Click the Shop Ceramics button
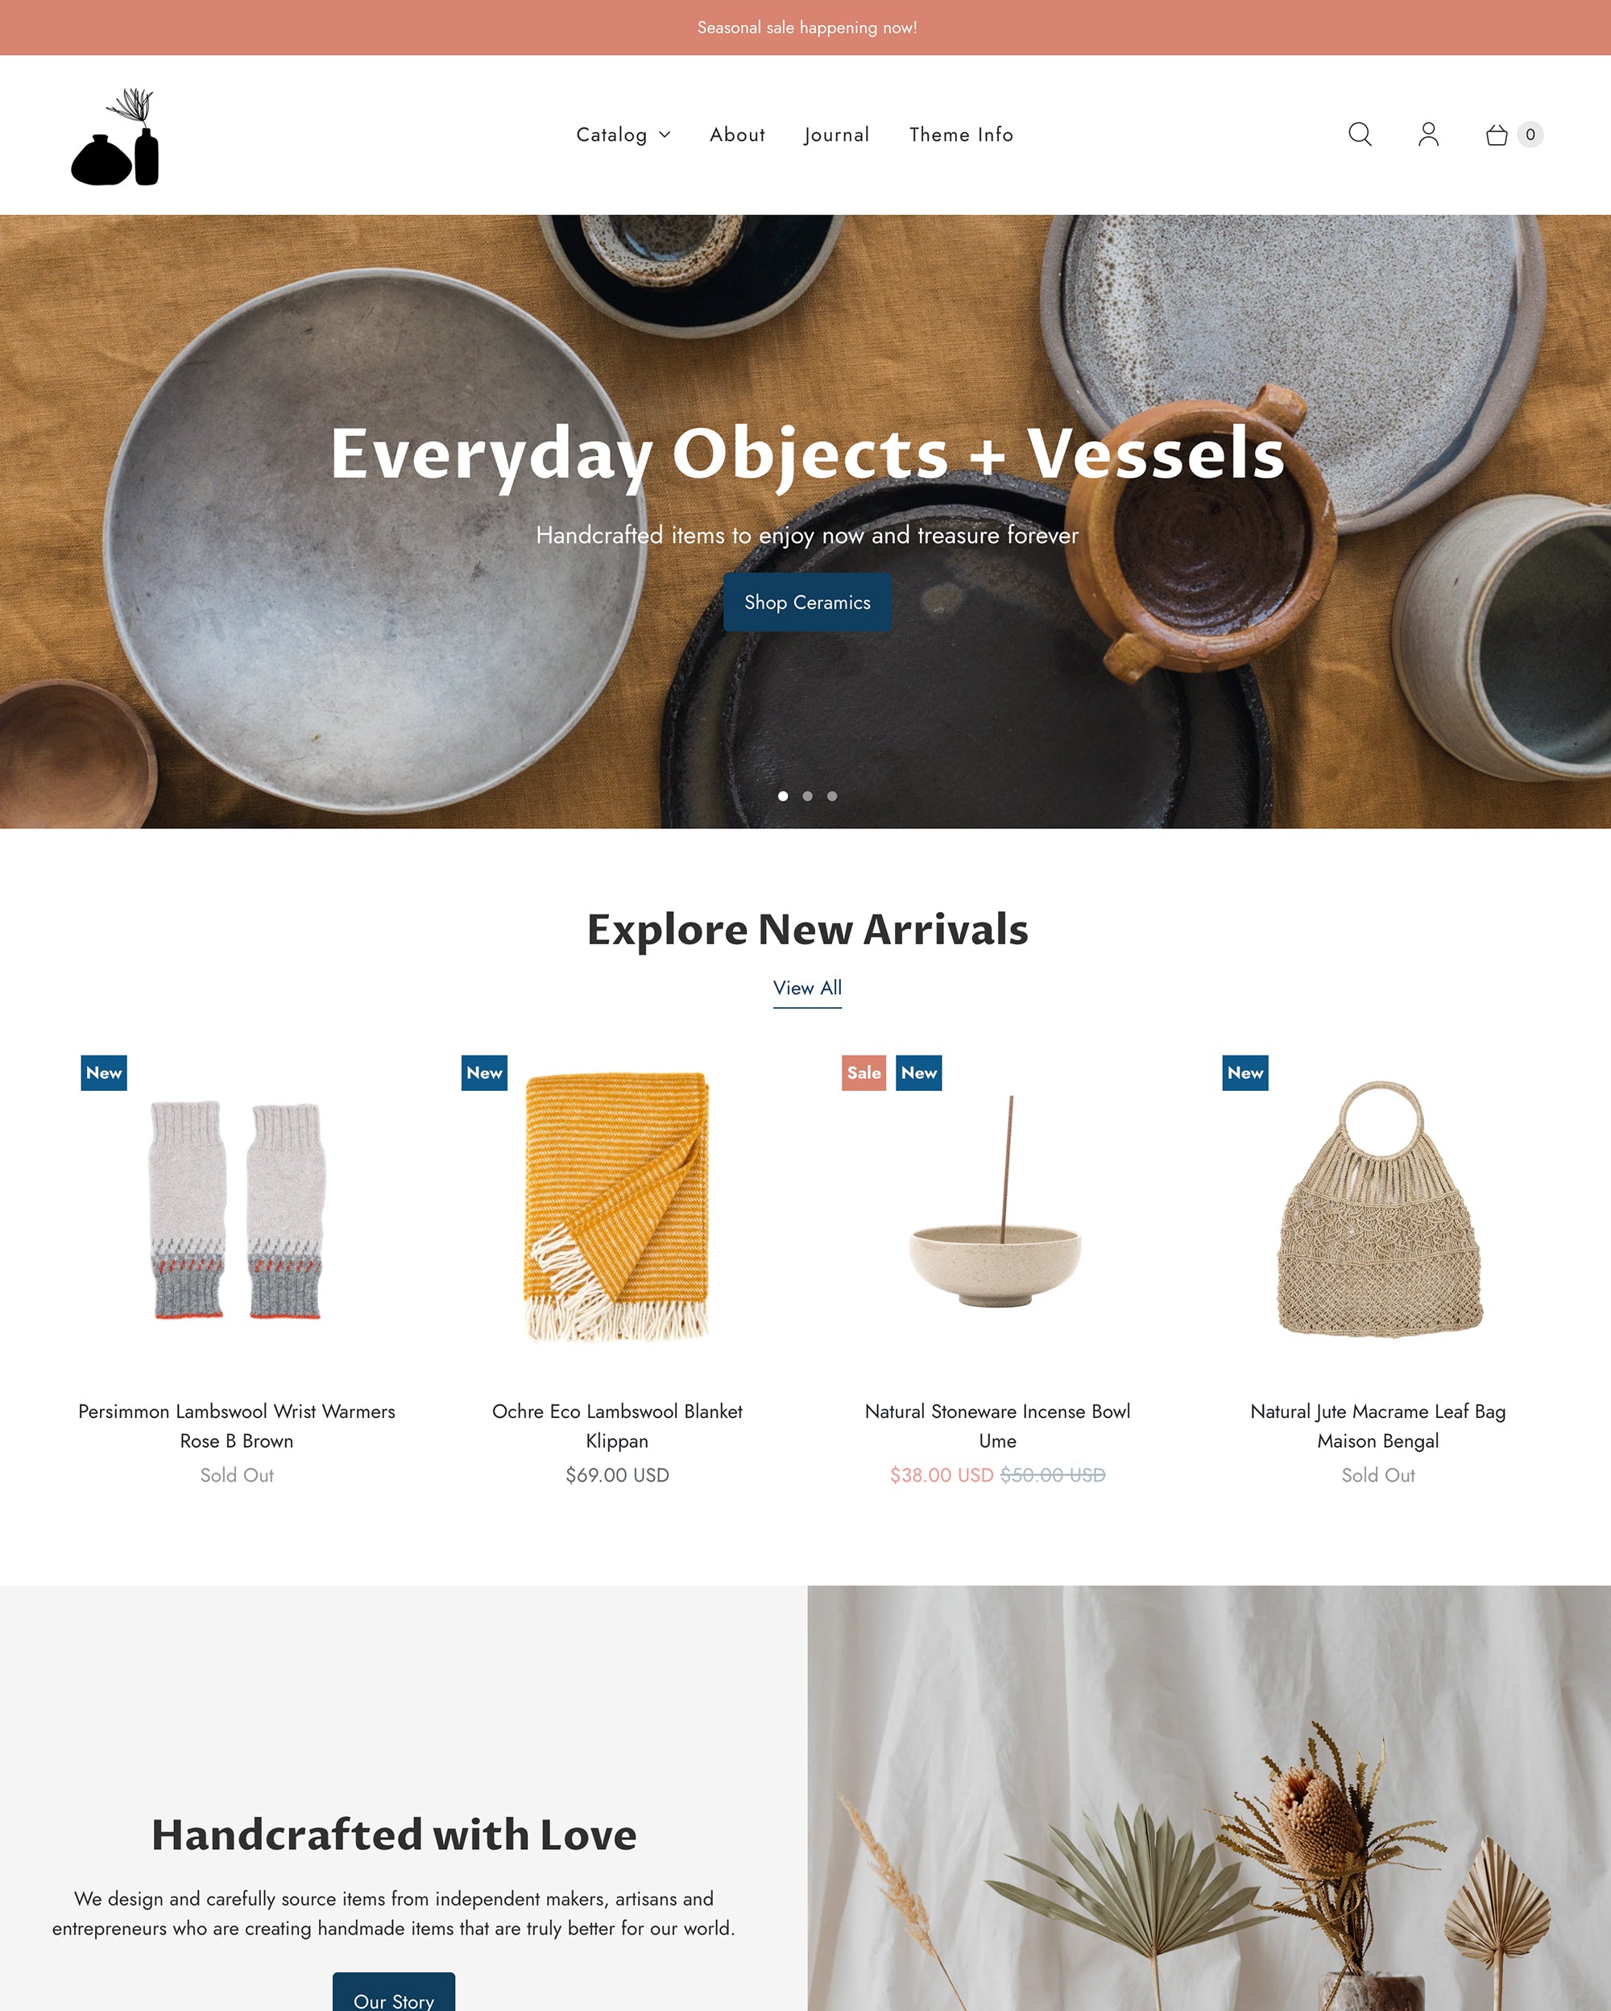 point(807,603)
